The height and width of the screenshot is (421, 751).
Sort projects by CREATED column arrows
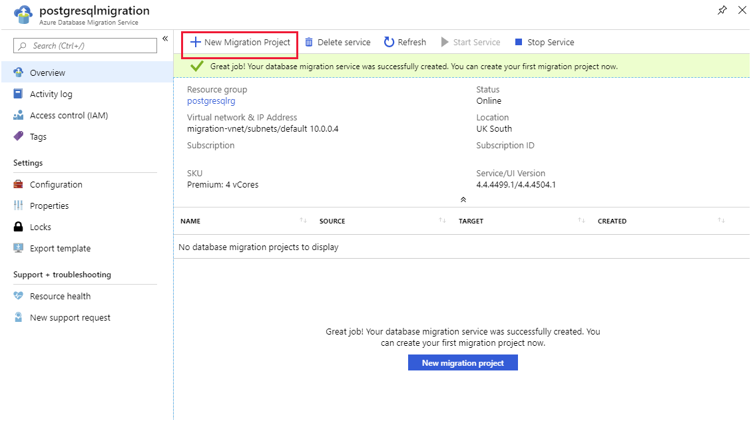[x=721, y=220]
